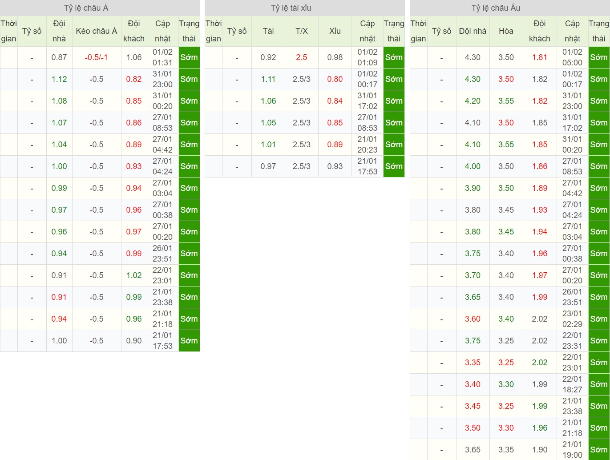Select the red 1.89 away odds

[x=540, y=188]
